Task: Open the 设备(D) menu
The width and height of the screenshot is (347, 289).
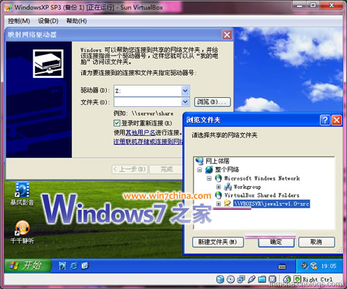Action: [x=48, y=21]
